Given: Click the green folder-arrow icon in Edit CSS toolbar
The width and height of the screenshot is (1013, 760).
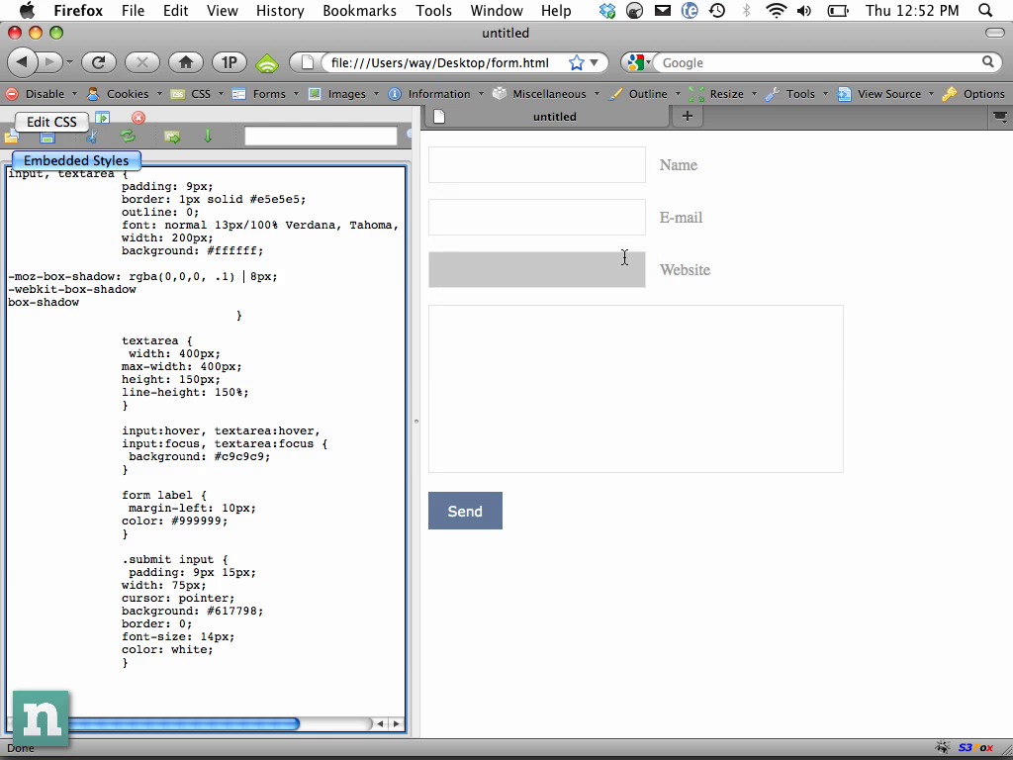Looking at the screenshot, I should click(172, 137).
